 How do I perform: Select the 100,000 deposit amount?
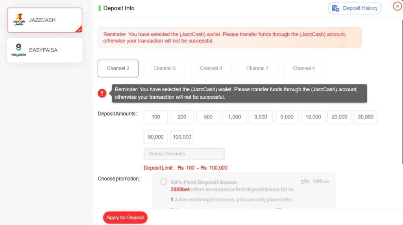point(182,137)
